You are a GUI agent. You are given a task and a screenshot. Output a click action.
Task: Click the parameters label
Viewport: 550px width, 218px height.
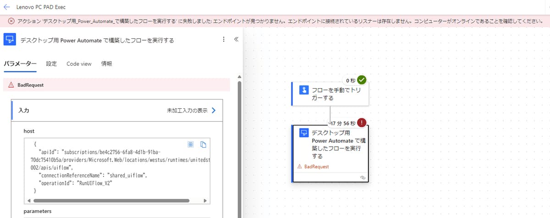click(x=38, y=211)
